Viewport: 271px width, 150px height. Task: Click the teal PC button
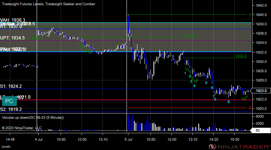point(9,101)
